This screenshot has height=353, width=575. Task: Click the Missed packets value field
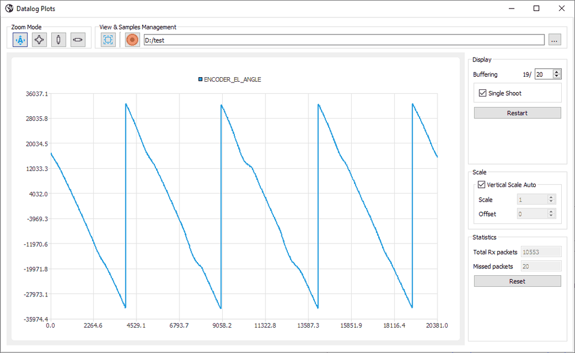click(x=541, y=267)
